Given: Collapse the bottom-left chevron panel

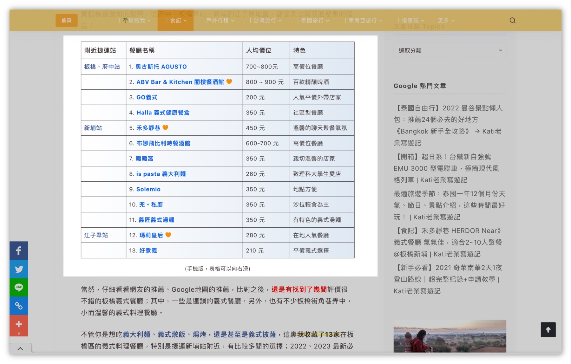Looking at the screenshot, I should (20, 349).
